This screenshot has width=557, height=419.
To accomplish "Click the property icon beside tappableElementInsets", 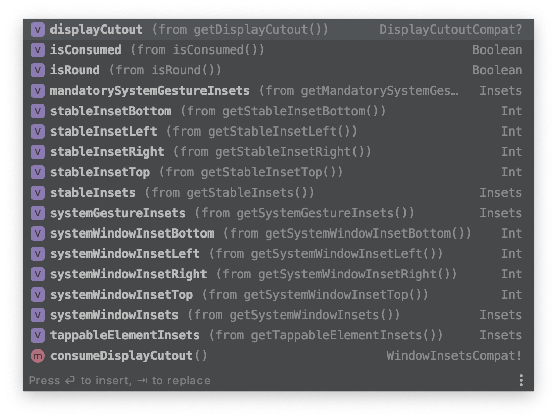I will pyautogui.click(x=38, y=335).
